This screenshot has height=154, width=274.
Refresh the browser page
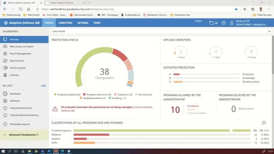coord(21,9)
